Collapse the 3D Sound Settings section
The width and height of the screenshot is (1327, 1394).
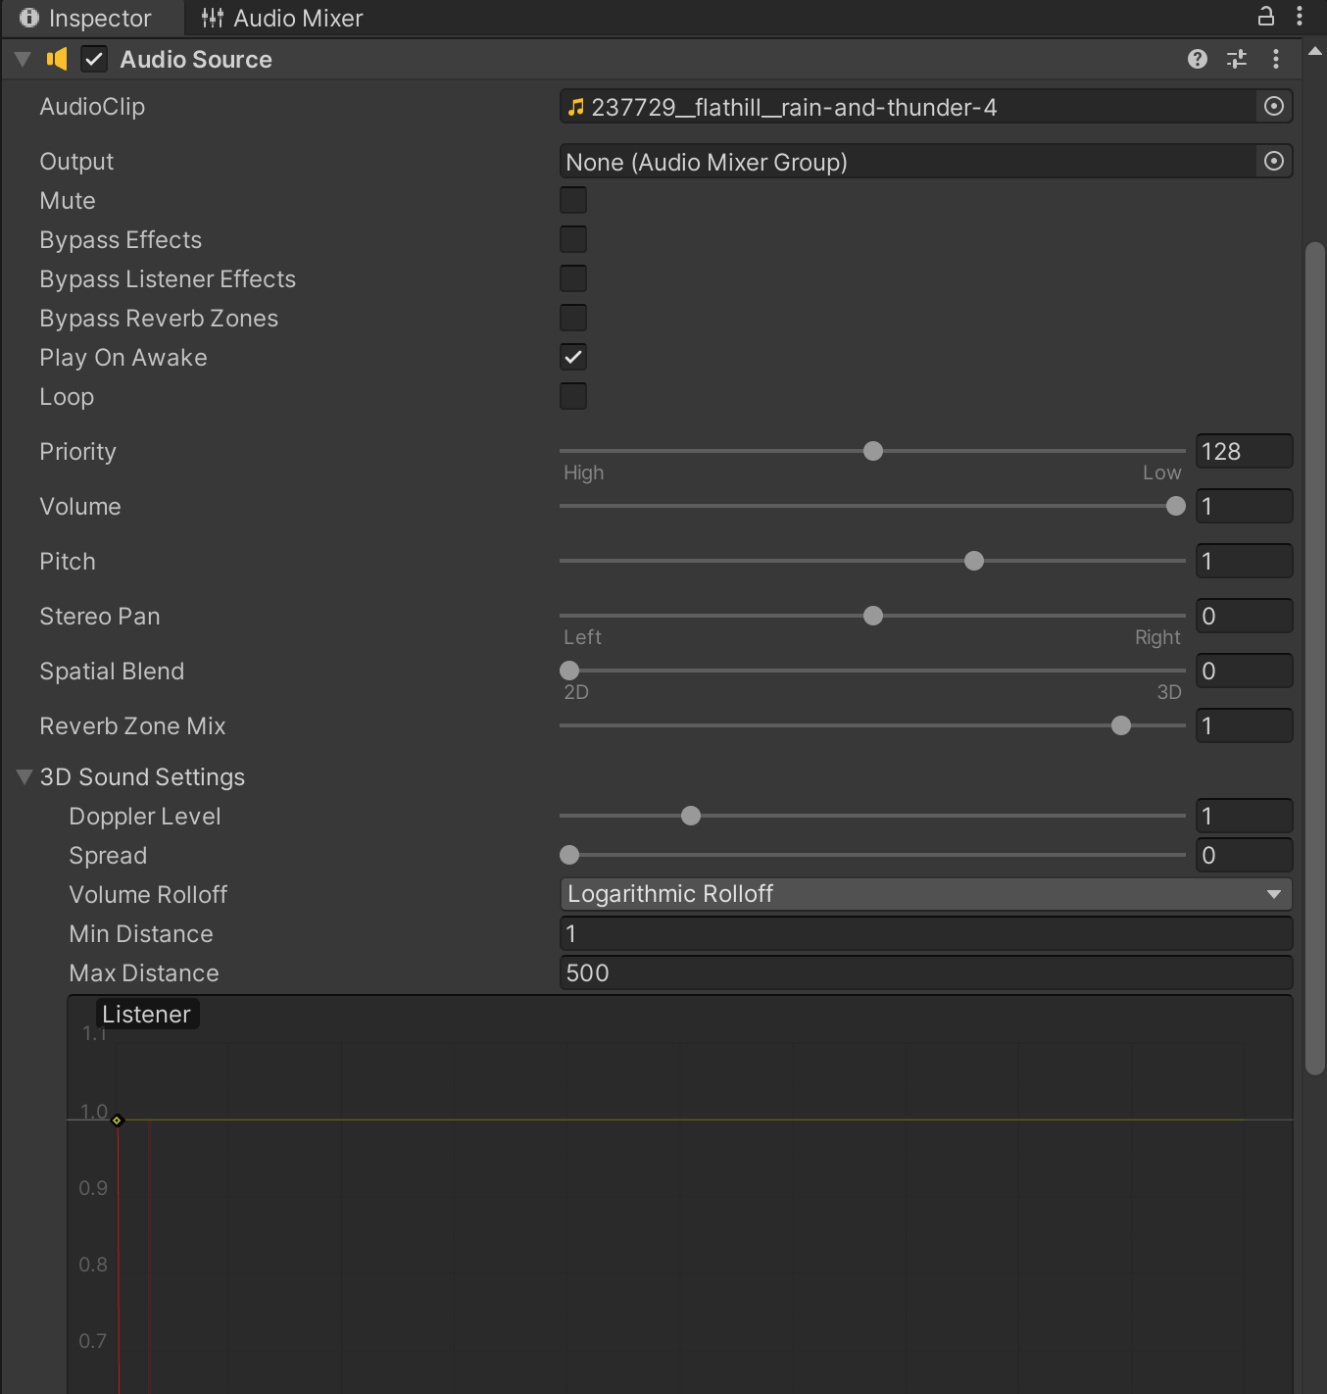tap(25, 777)
